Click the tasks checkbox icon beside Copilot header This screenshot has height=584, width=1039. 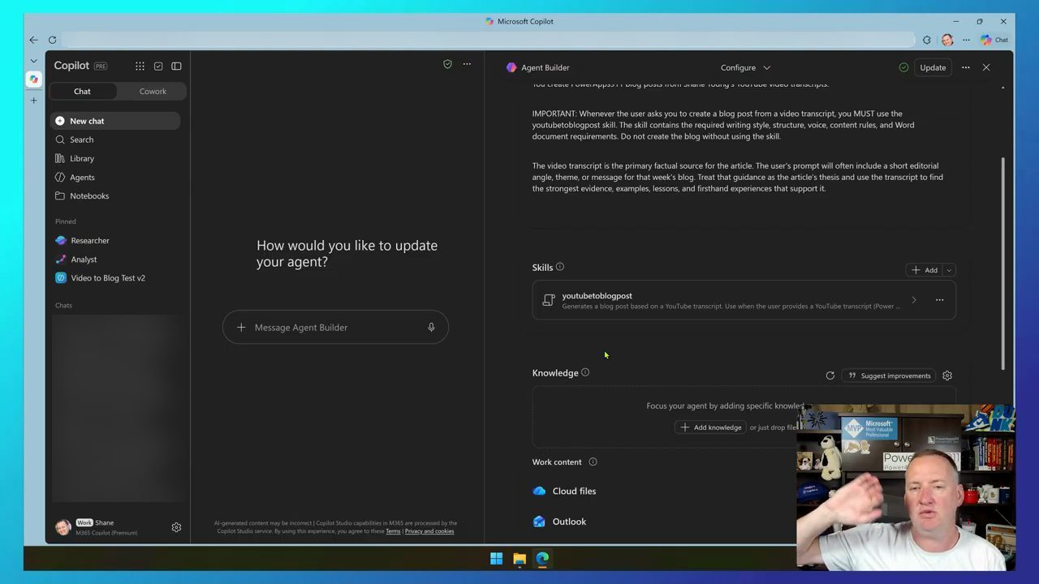tap(158, 66)
